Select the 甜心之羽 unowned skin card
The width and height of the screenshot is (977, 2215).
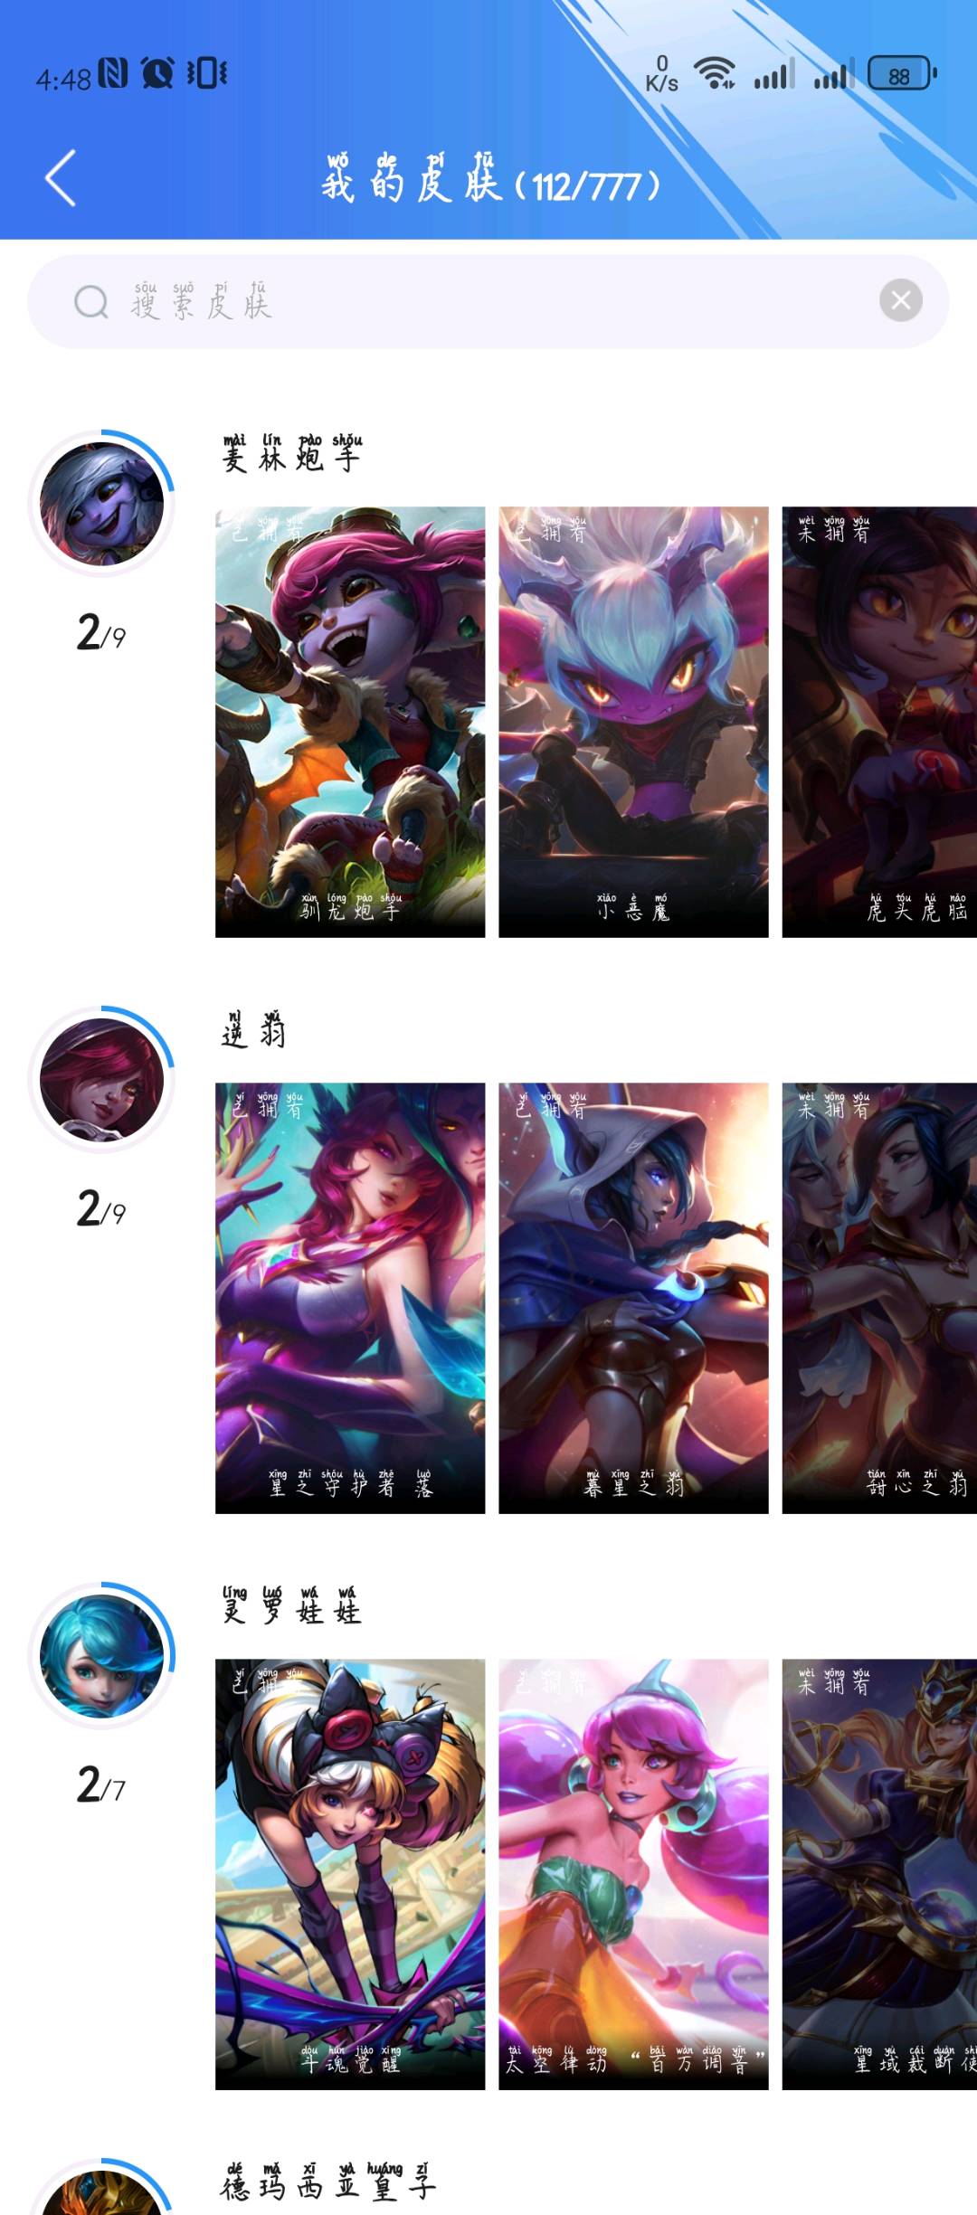coord(879,1298)
